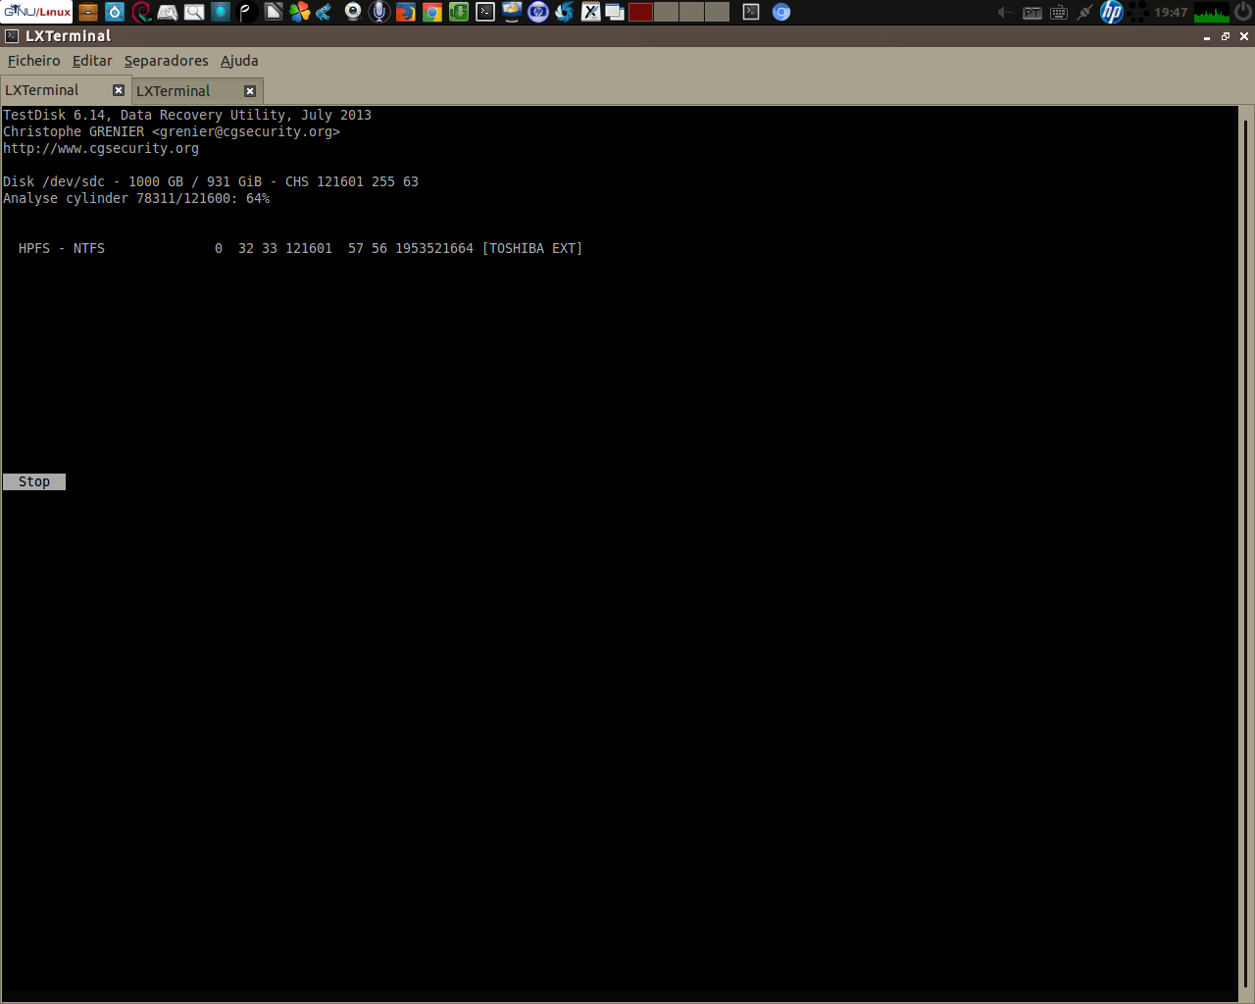Click the show-desktop windows icon

point(616,12)
